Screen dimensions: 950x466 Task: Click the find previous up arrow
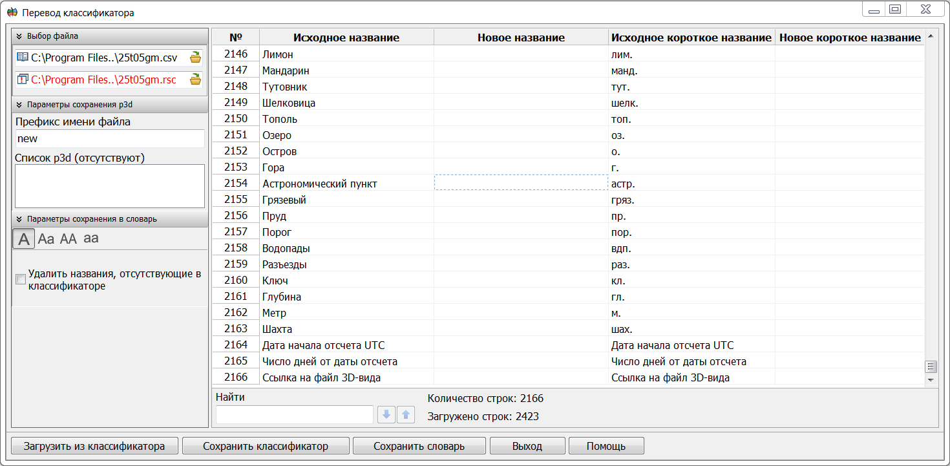click(406, 415)
